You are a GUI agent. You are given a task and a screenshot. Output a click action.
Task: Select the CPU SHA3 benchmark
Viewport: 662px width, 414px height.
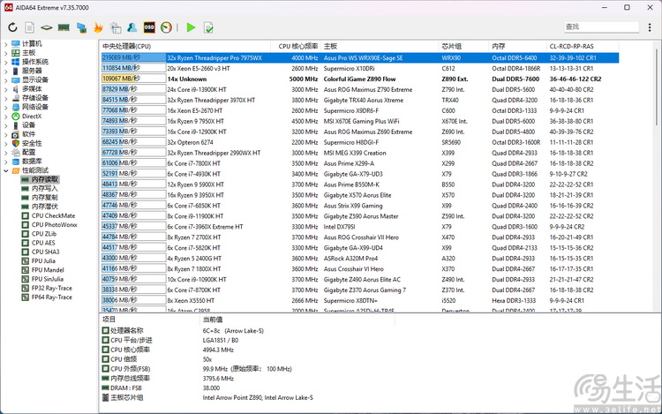(46, 252)
